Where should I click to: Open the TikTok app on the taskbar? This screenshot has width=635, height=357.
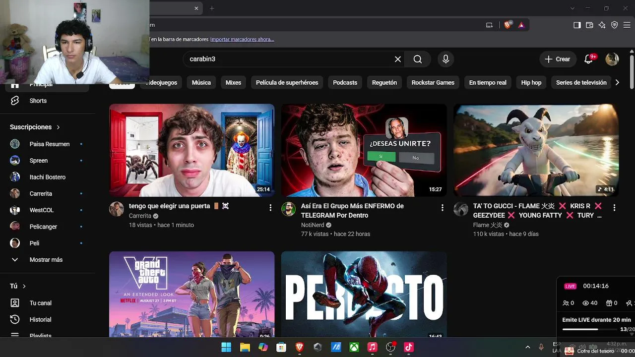[x=409, y=347]
